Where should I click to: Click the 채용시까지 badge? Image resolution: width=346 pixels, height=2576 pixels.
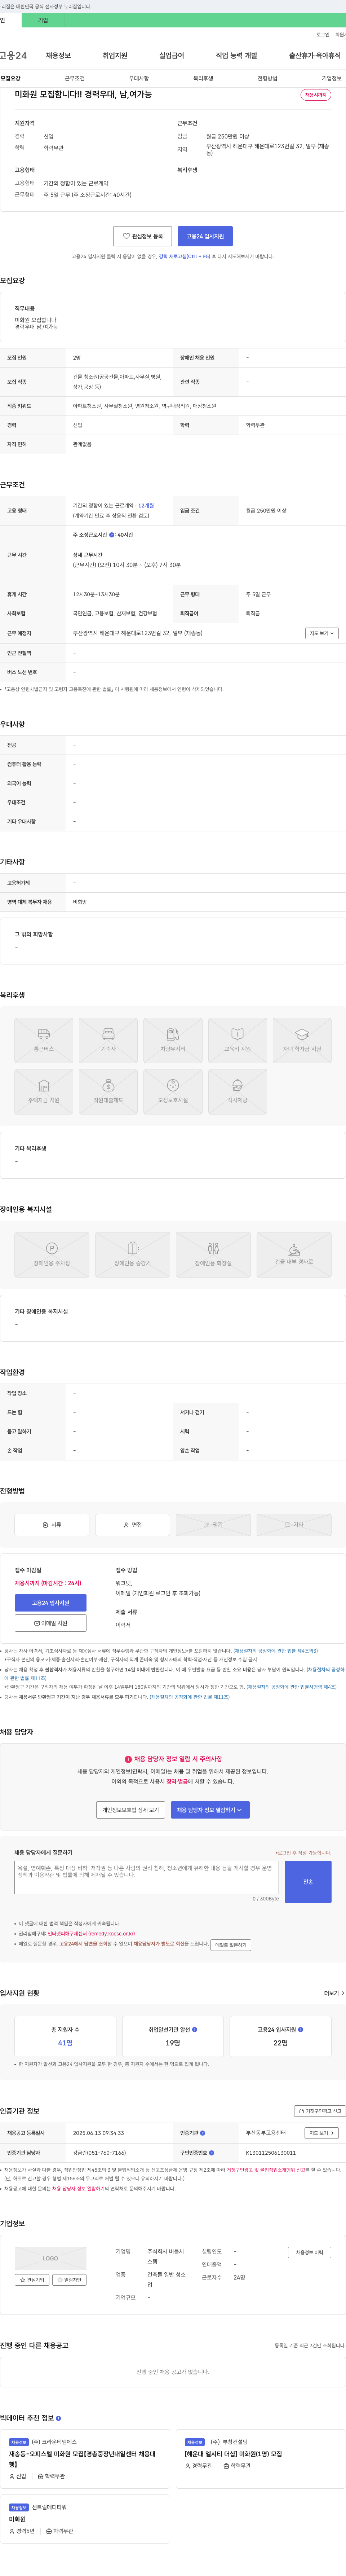click(x=316, y=95)
